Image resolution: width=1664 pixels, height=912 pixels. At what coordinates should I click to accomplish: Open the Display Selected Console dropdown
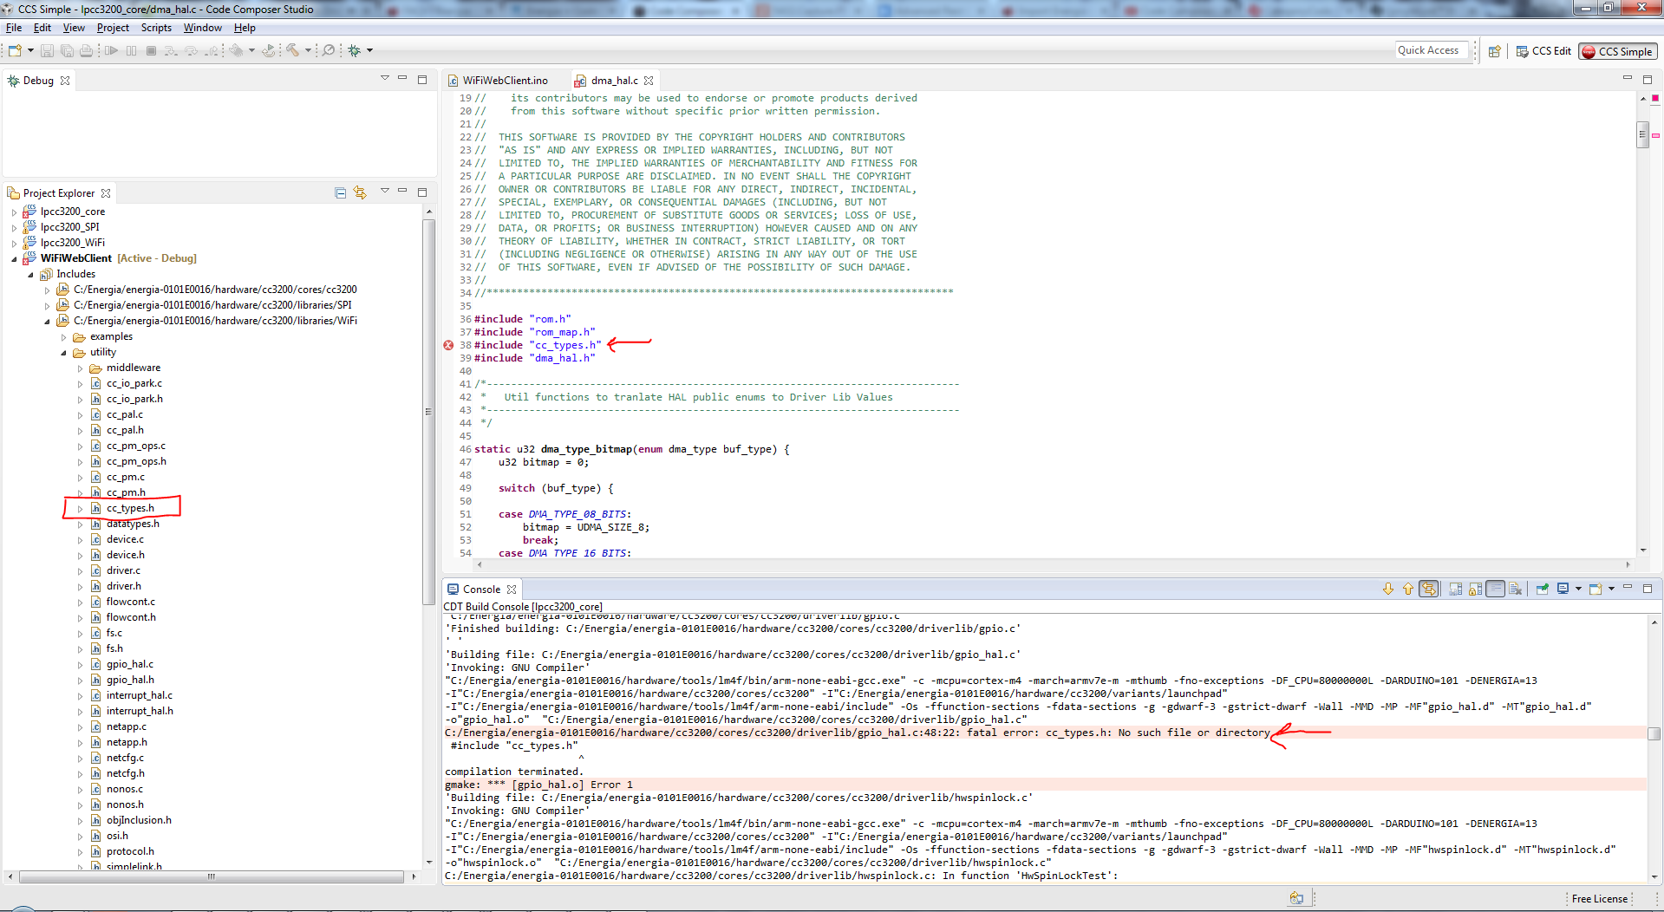coord(1578,589)
